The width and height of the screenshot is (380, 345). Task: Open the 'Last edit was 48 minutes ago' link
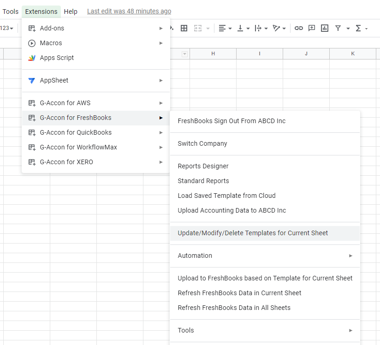(129, 11)
